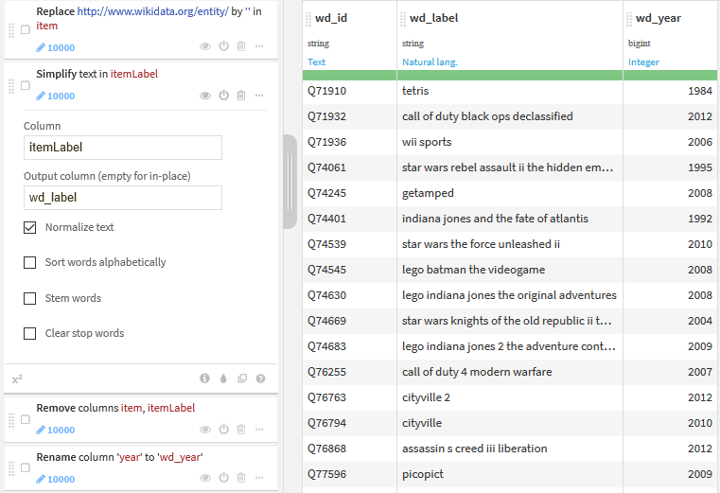Delete the Replace step with its trash icon
This screenshot has height=493, width=720.
coord(241,46)
